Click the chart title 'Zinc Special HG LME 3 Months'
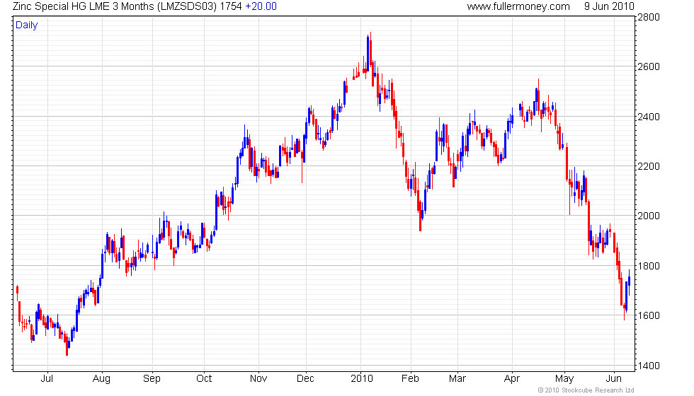Screen dimensions: 694x396 [84, 6]
